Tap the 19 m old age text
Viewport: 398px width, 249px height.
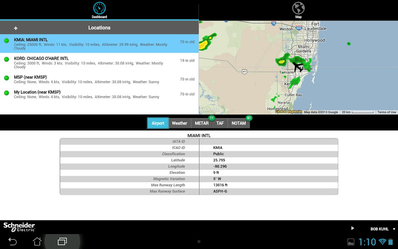tap(188, 60)
